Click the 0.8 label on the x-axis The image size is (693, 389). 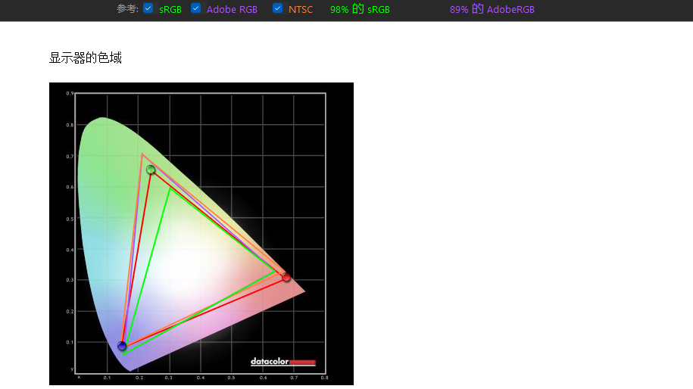[324, 378]
